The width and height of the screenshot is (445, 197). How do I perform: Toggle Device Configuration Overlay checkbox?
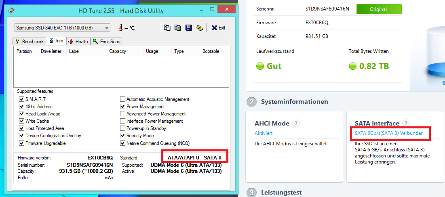pos(21,136)
